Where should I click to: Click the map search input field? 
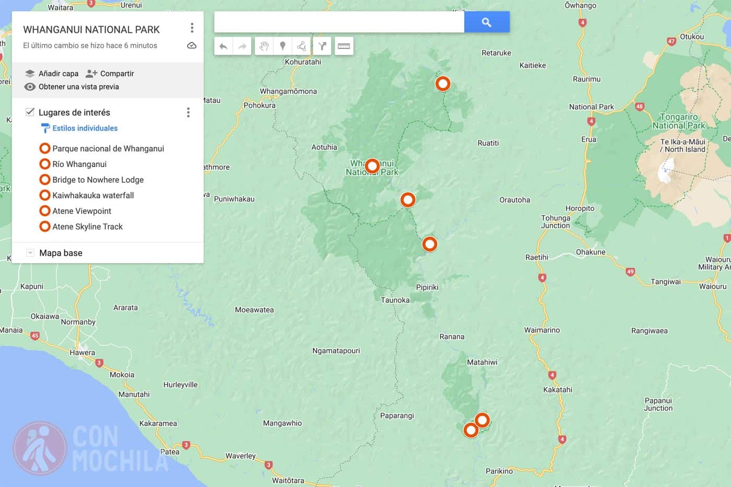tap(339, 22)
